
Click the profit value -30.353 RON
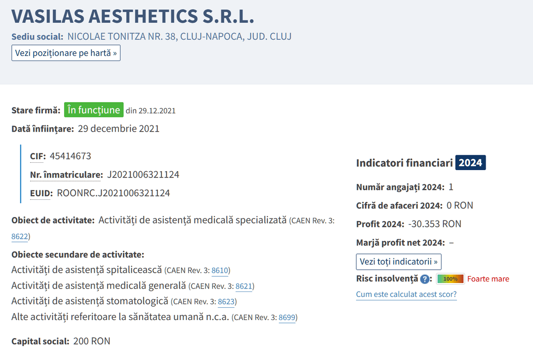click(x=435, y=224)
